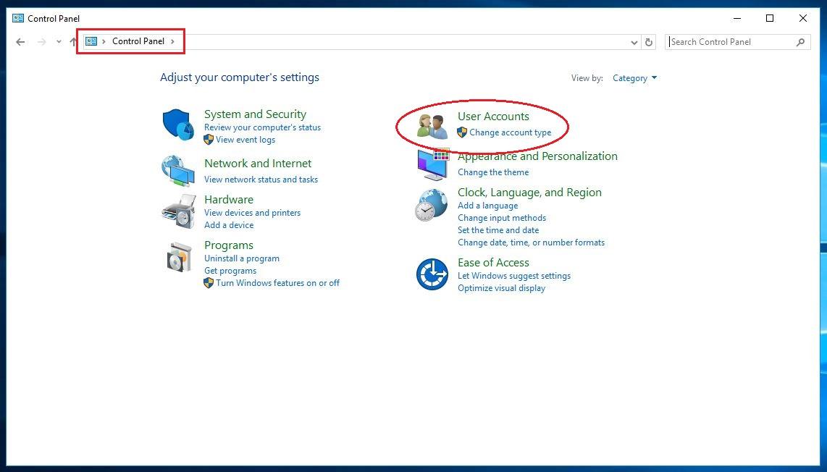Click View network status and tasks
This screenshot has height=472, width=827.
(x=261, y=180)
